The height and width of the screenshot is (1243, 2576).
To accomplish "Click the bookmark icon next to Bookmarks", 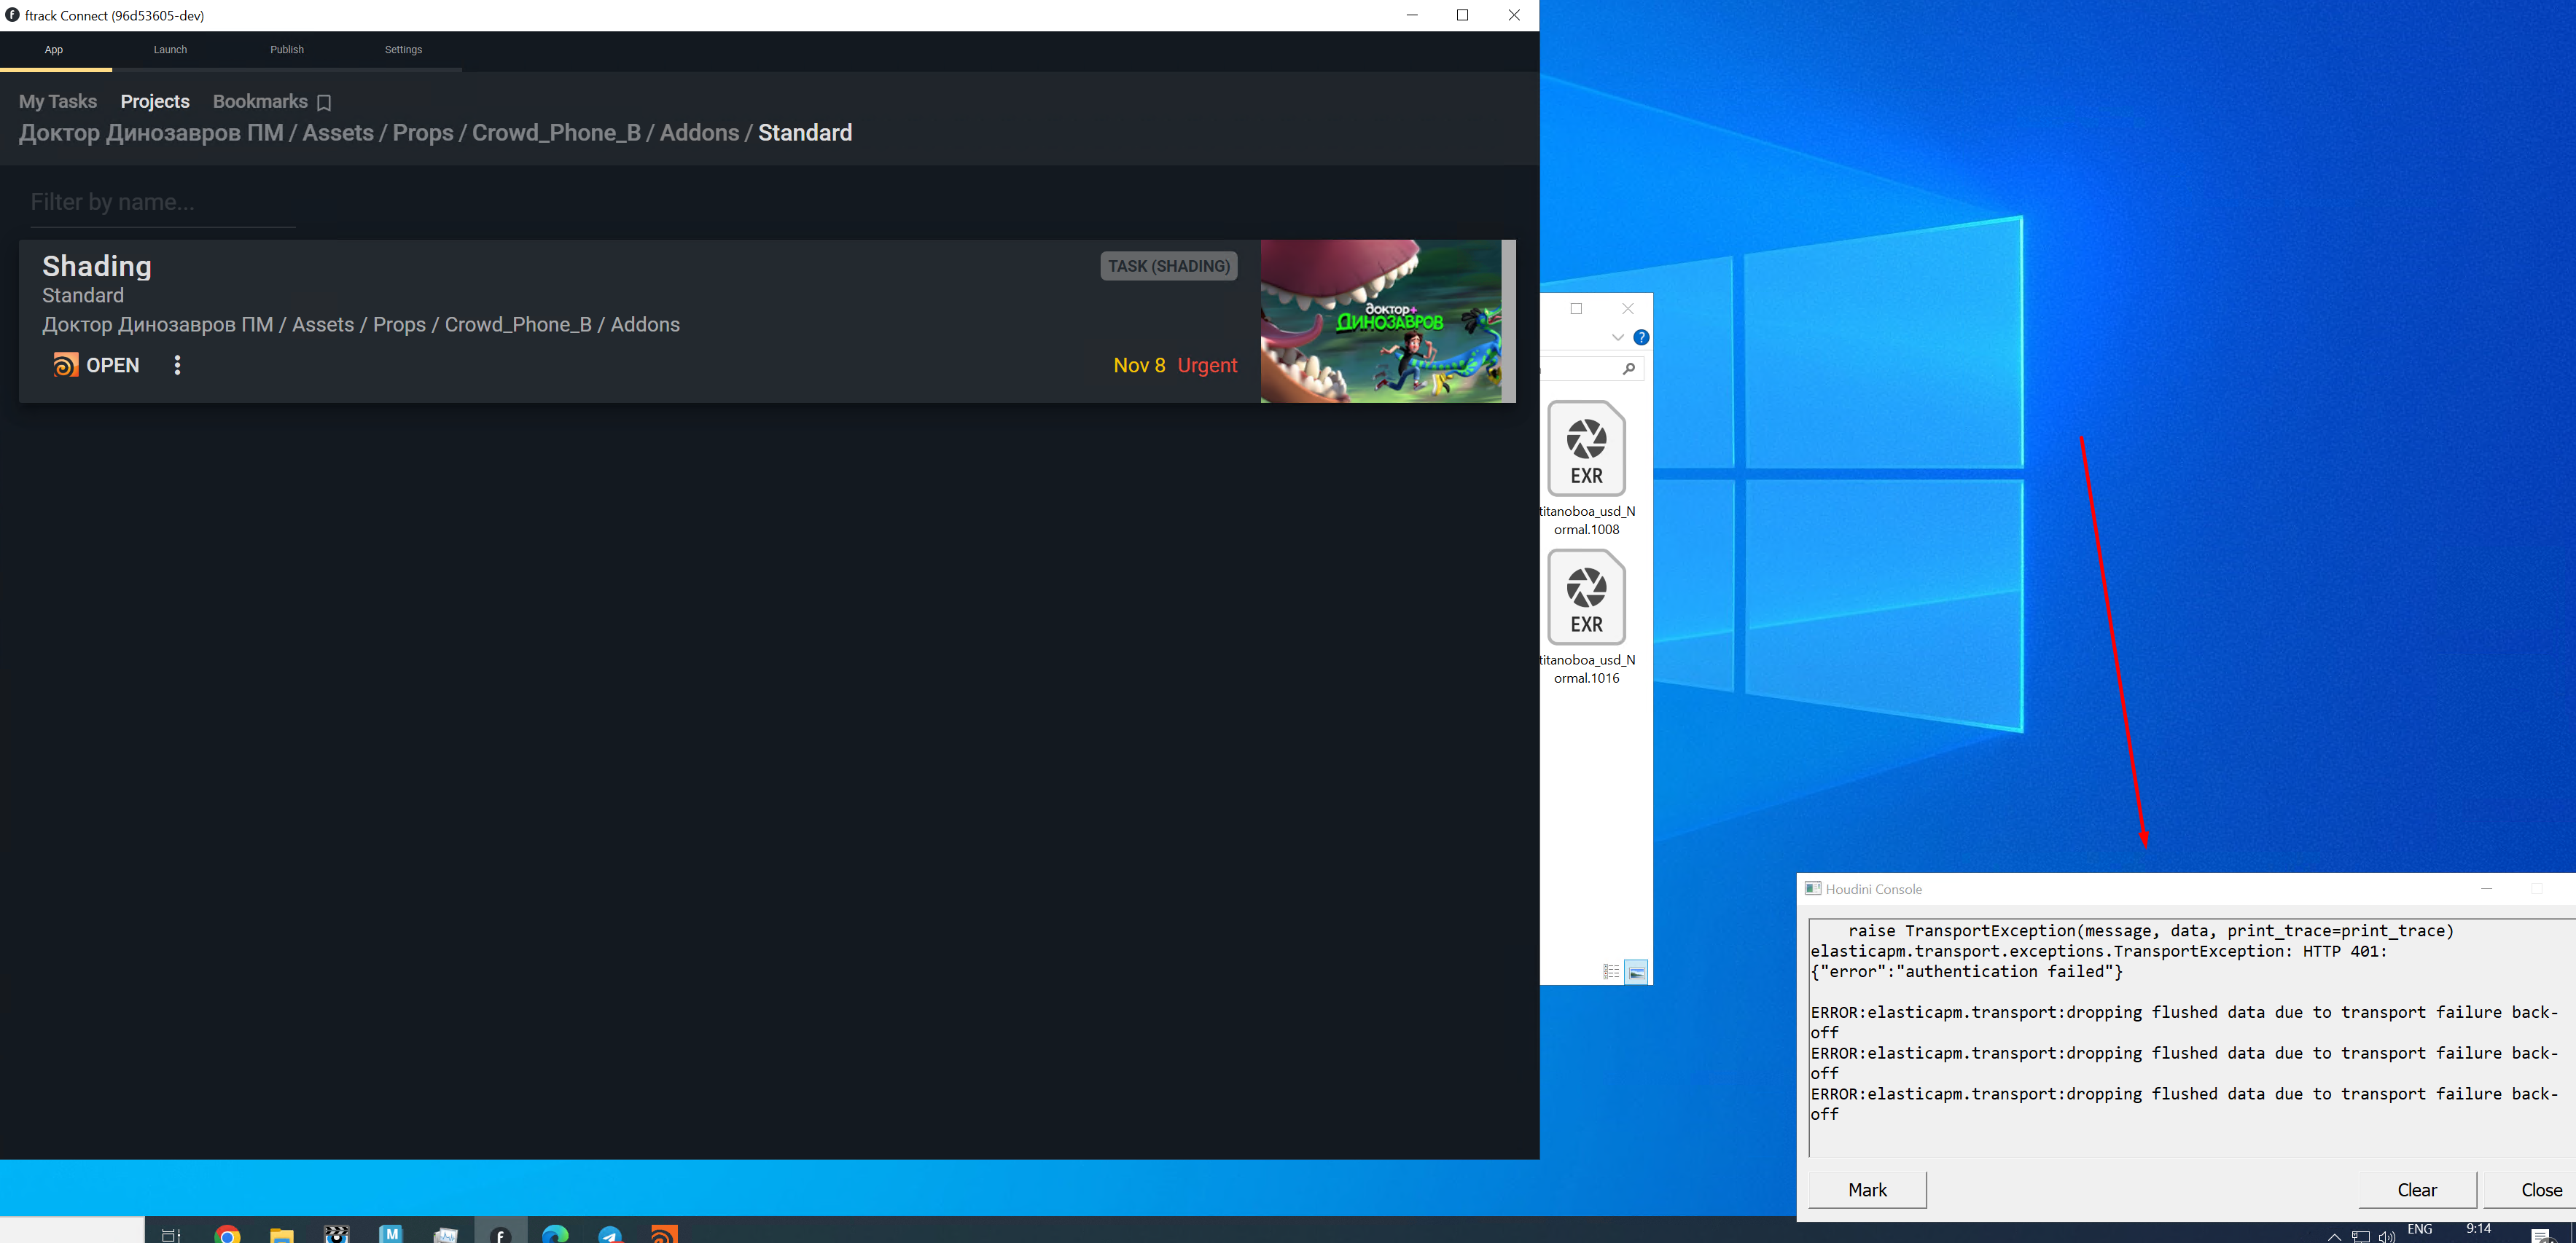I will point(324,102).
